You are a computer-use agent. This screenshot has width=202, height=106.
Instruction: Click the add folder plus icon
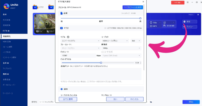(x=51, y=7)
